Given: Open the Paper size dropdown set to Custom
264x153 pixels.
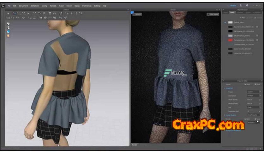Looking at the screenshot, I should (x=254, y=92).
